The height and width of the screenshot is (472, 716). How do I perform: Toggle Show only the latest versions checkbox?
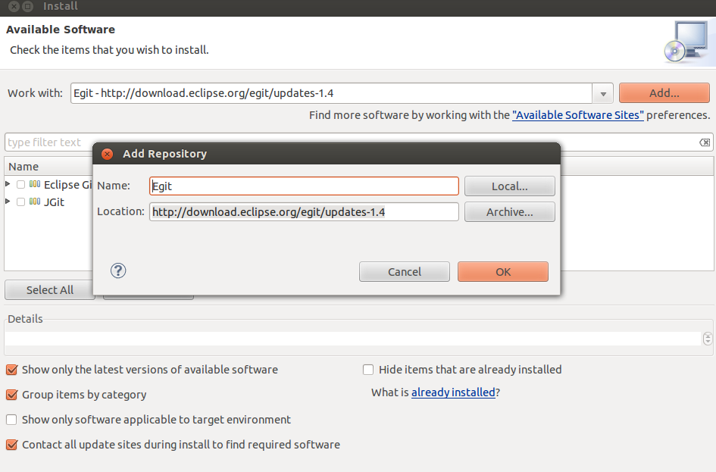(12, 370)
